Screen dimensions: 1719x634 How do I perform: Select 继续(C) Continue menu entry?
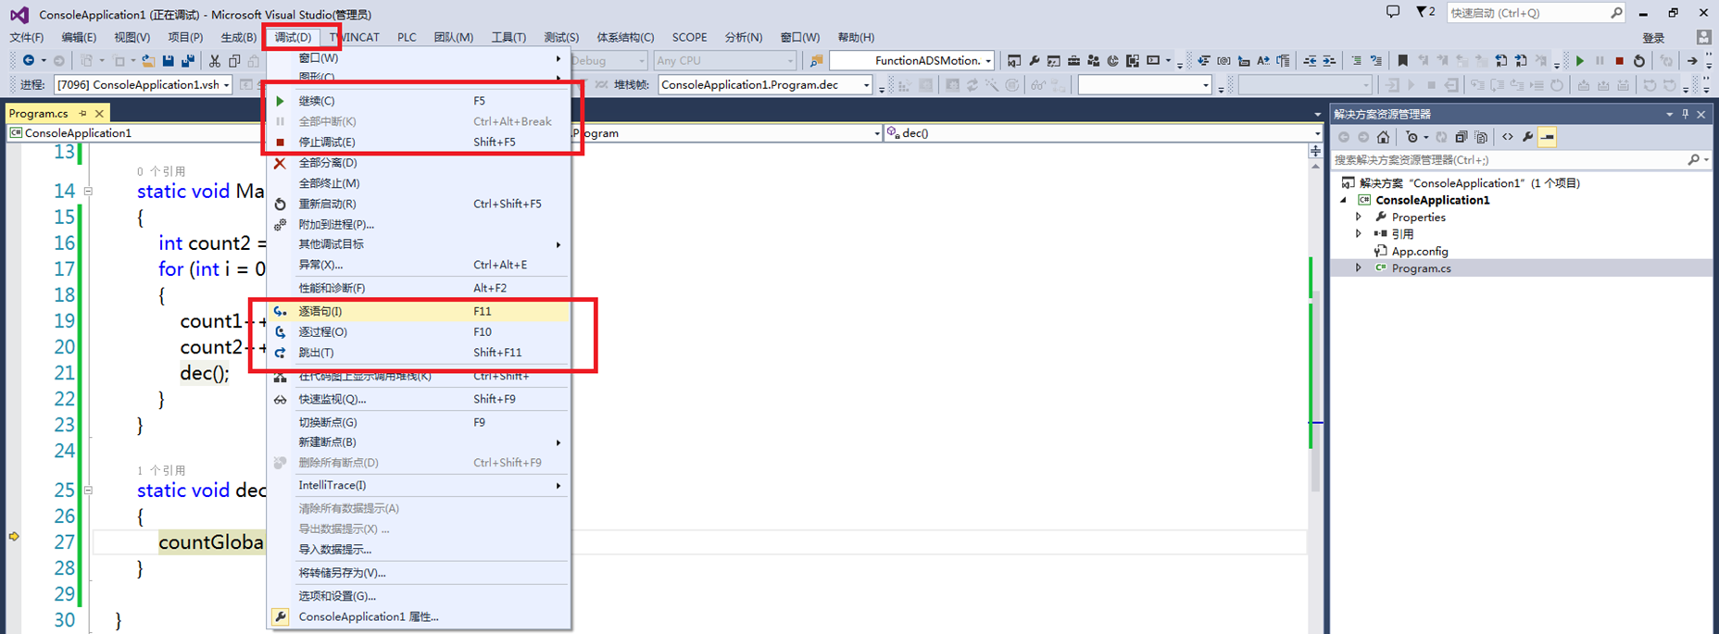click(418, 101)
